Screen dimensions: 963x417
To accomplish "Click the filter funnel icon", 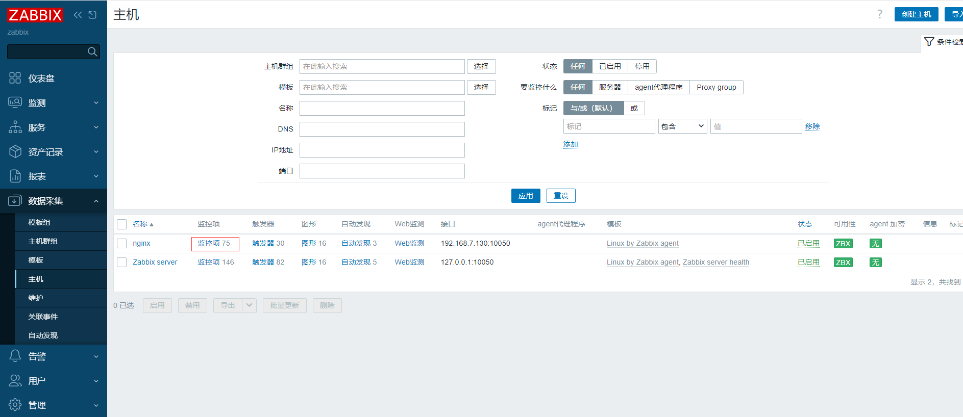I will pos(929,41).
